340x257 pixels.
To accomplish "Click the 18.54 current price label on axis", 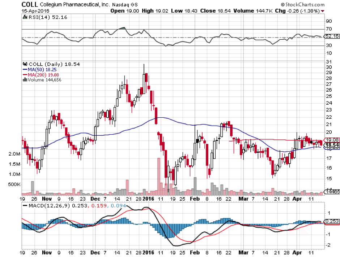I will pos(332,144).
